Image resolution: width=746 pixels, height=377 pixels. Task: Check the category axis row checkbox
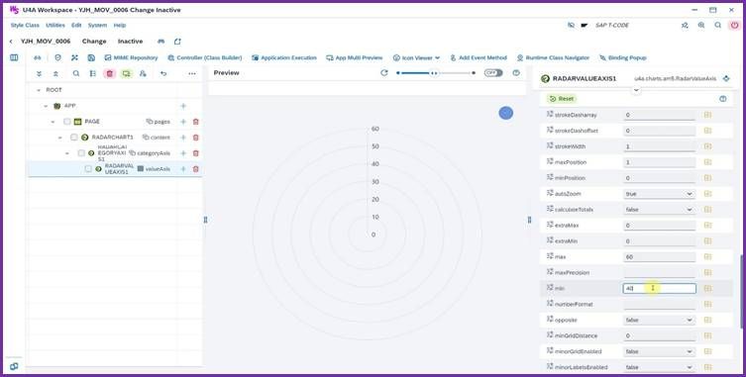click(x=81, y=153)
